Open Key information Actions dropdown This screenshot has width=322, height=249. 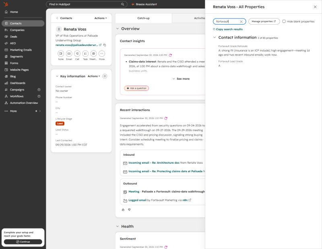tap(94, 76)
